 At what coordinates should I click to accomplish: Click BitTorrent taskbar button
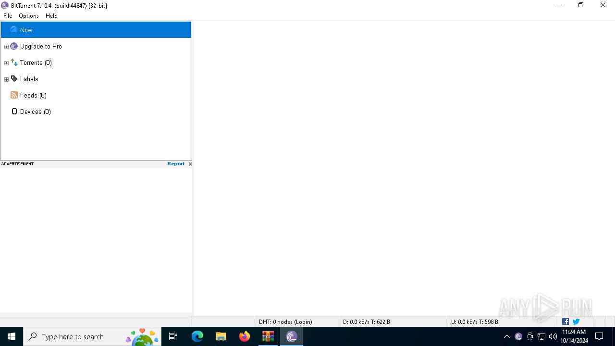292,336
